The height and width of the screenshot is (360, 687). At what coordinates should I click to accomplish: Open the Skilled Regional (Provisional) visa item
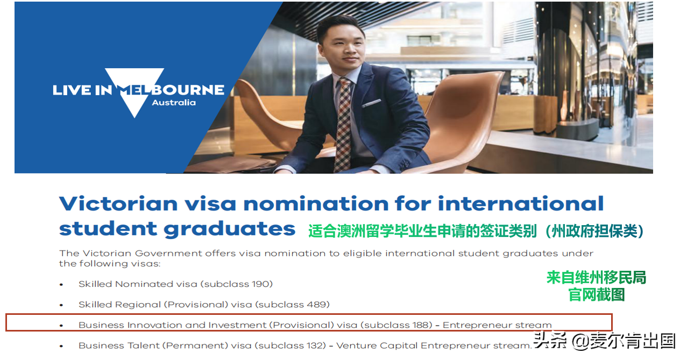click(x=203, y=304)
